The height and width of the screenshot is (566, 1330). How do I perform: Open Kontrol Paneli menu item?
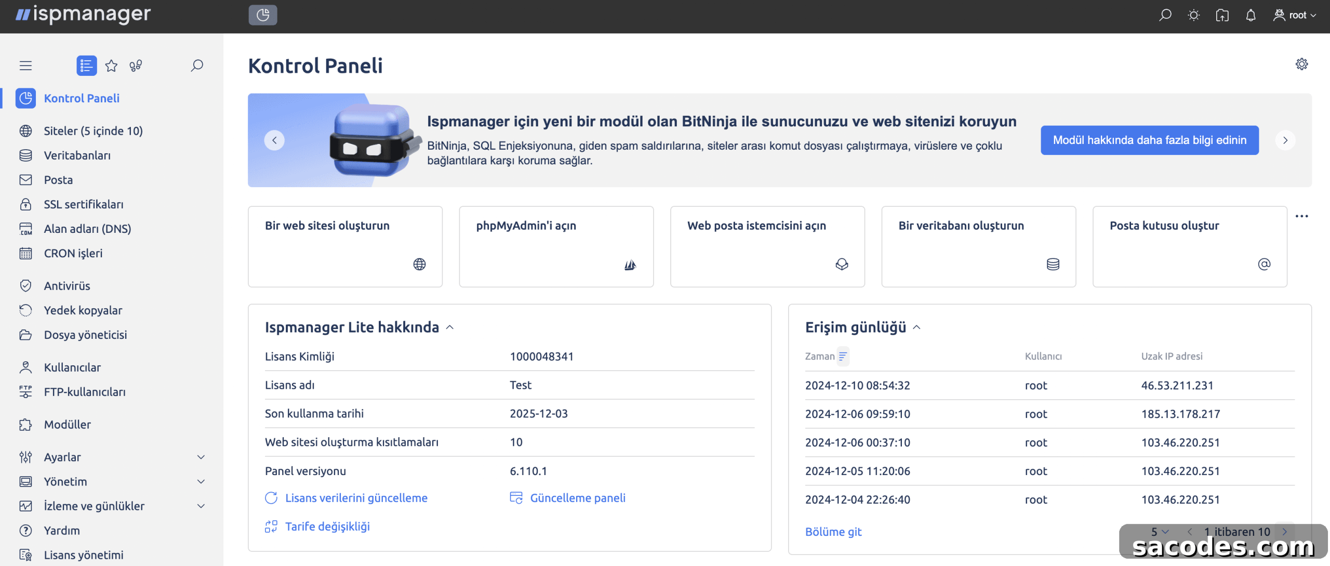[82, 98]
